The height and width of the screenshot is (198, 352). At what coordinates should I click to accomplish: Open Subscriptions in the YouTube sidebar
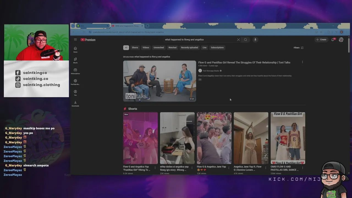[x=75, y=71]
